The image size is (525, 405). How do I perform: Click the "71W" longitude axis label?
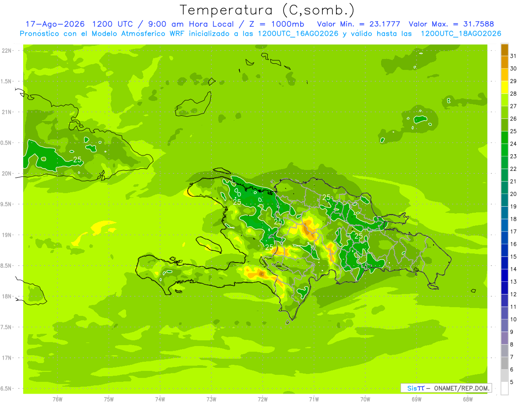tap(314, 399)
